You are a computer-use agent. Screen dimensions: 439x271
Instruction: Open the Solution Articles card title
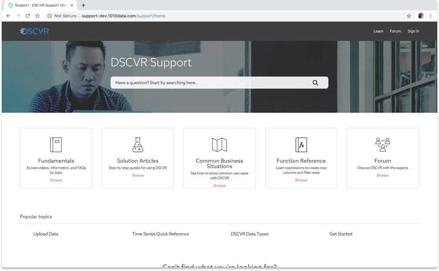tap(138, 161)
